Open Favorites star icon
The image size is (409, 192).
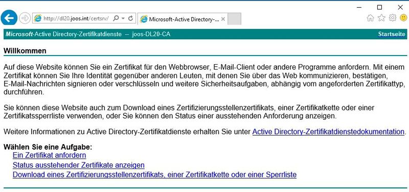(x=381, y=18)
